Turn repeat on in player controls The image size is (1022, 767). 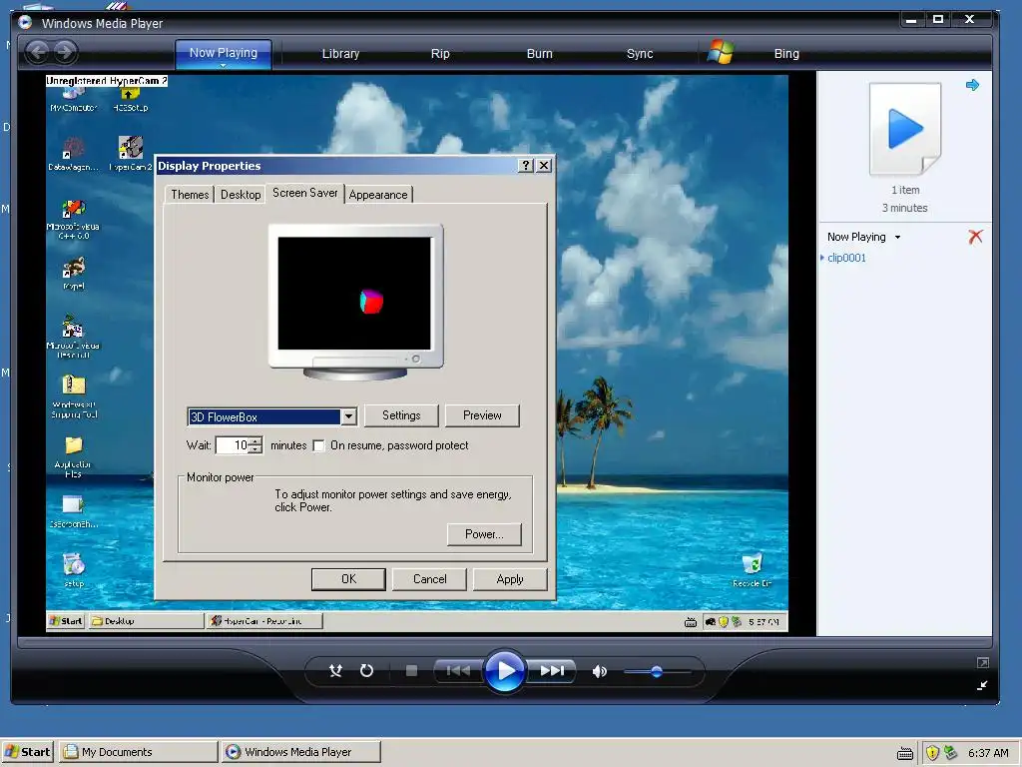[x=366, y=670]
